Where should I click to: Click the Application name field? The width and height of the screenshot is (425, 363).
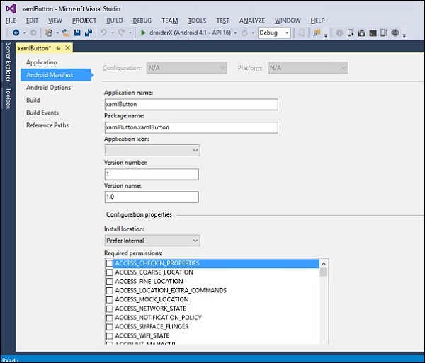191,105
